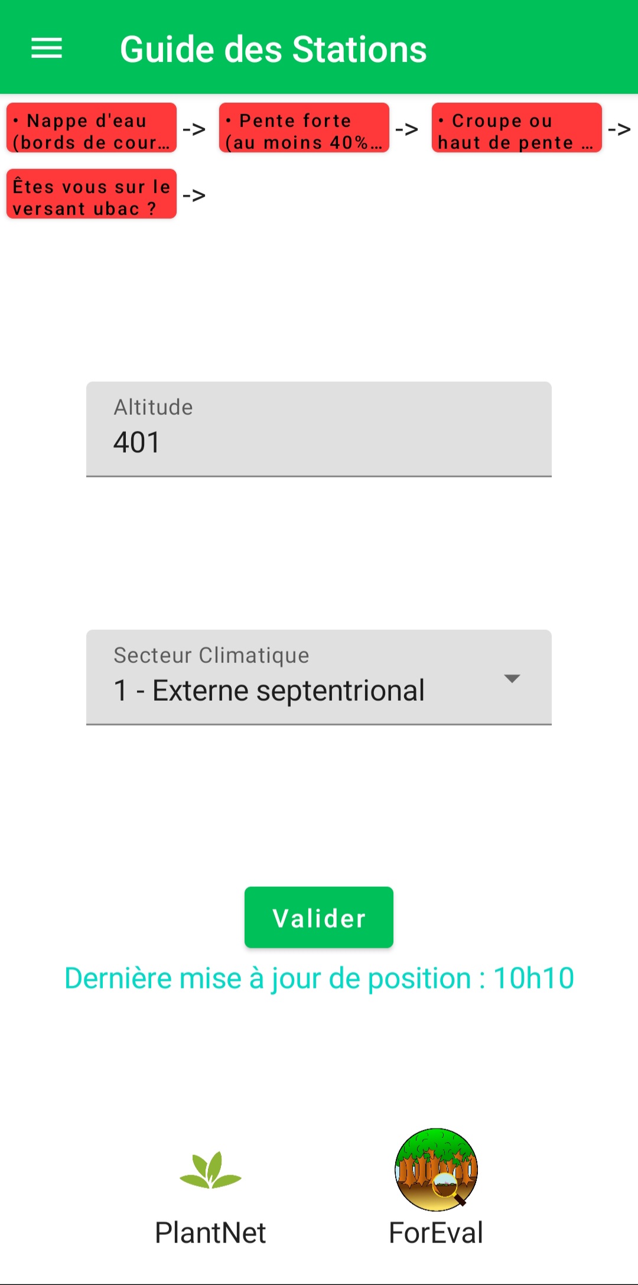
Task: Click the arrow after the Nappe d'eau chip
Action: tap(194, 129)
